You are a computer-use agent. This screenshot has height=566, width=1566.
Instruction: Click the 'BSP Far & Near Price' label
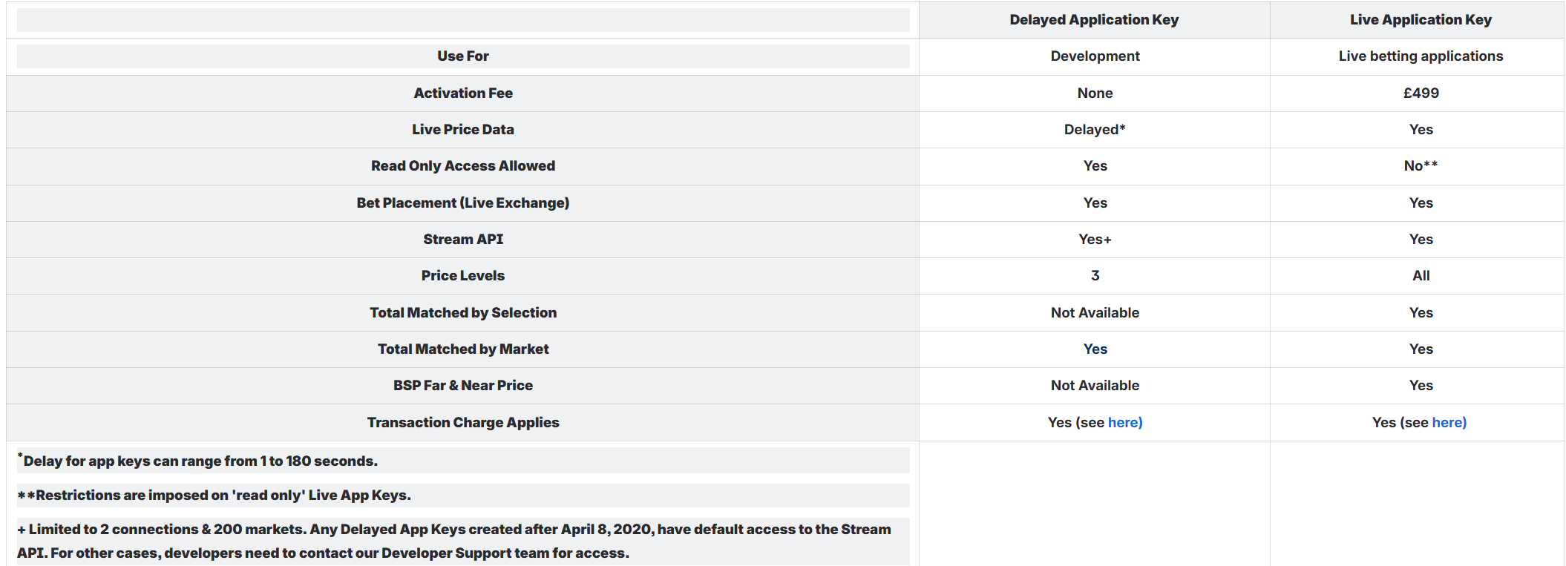[x=463, y=386]
